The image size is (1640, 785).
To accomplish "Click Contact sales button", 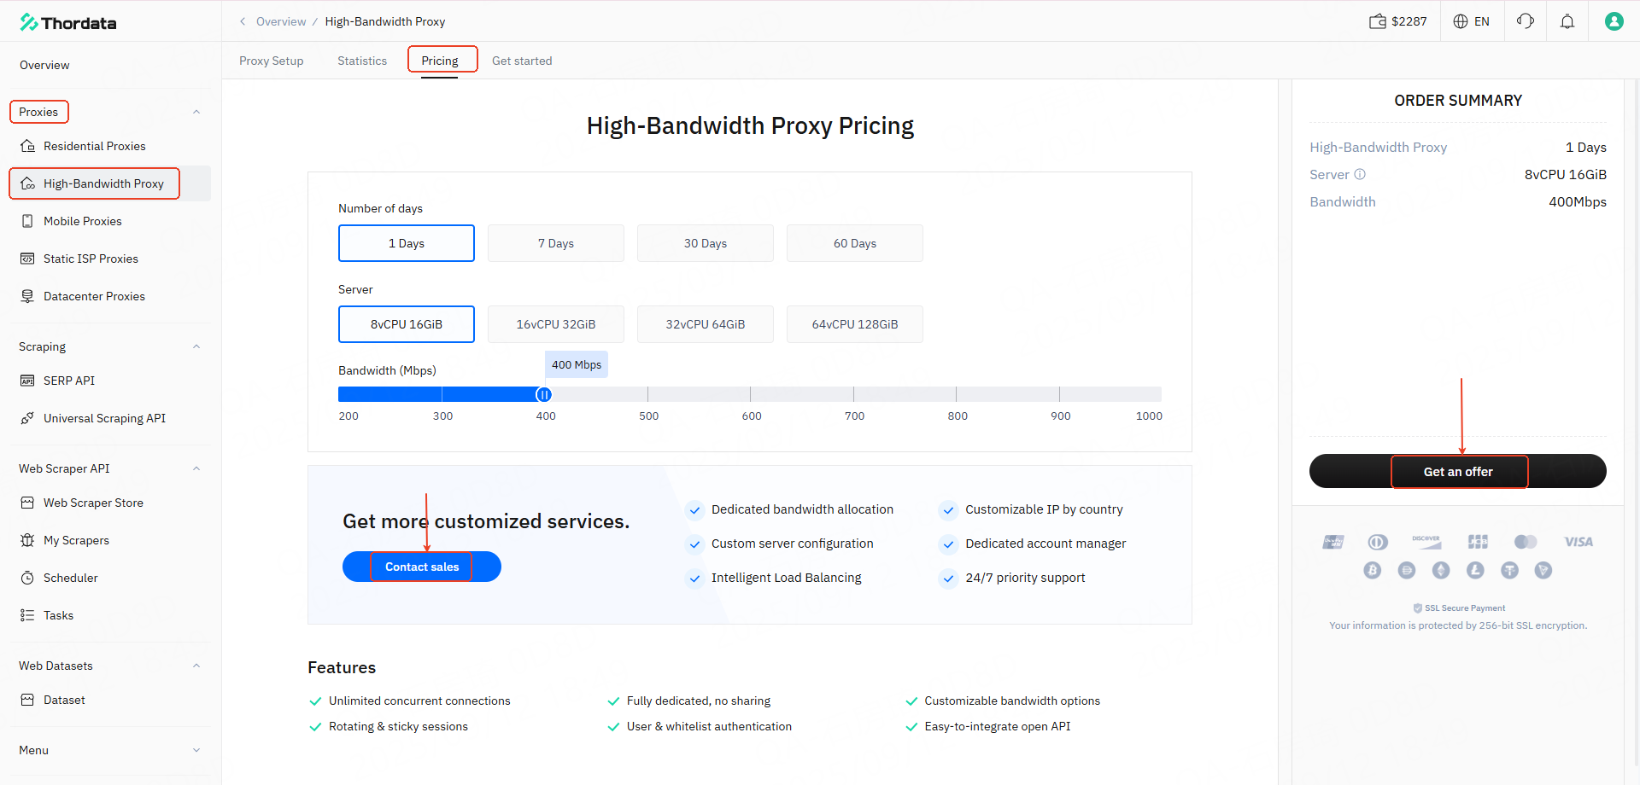I will [422, 567].
